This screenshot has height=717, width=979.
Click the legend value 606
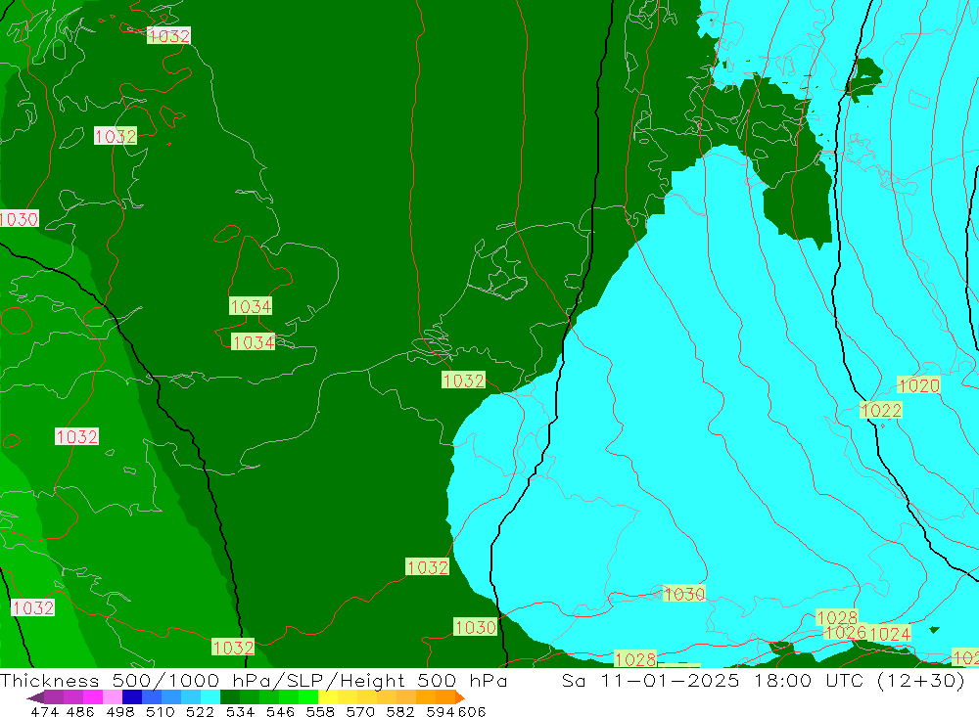click(x=472, y=711)
